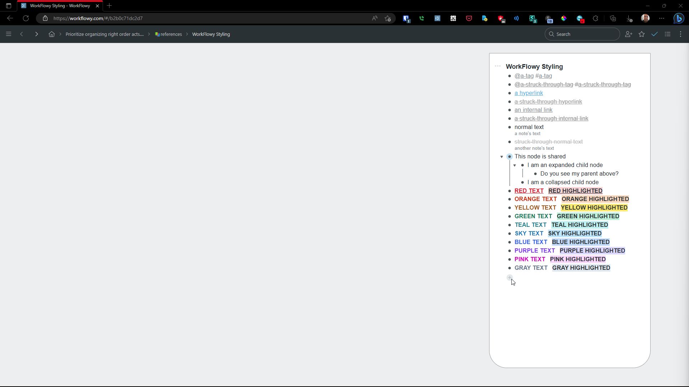Open breadcrumb 'Prioritize organizing right order acts...'
689x387 pixels.
[x=104, y=34]
